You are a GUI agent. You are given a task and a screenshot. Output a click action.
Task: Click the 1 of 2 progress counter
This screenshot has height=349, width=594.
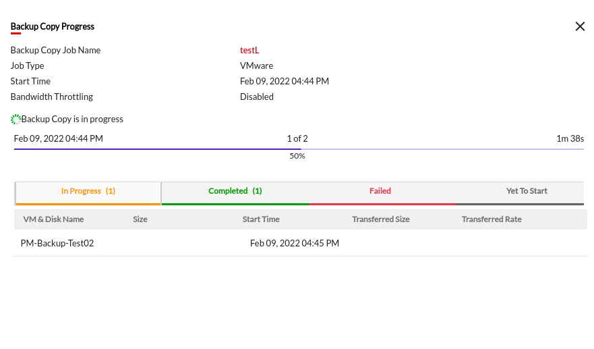[x=297, y=138]
